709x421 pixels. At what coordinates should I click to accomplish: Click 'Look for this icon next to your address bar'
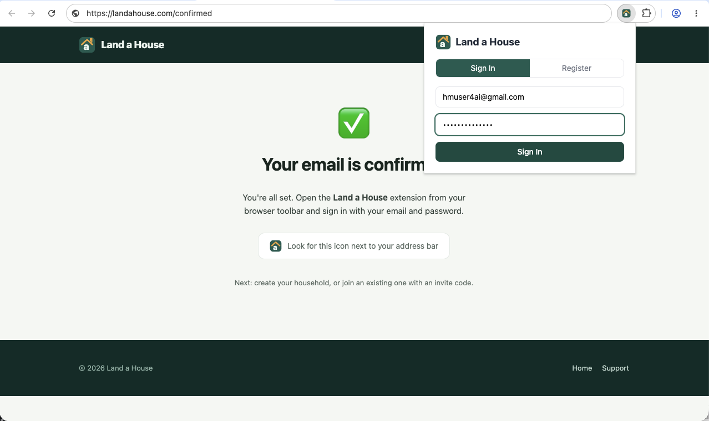tap(363, 246)
